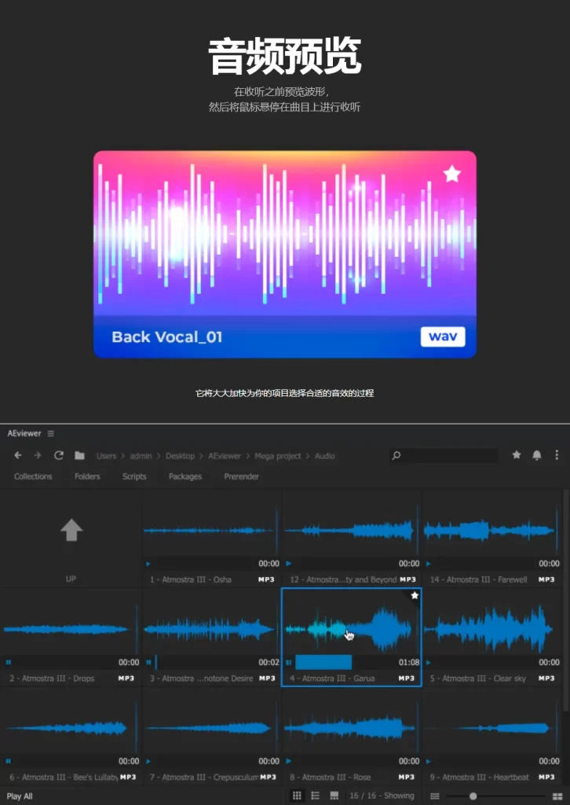Switch to the Scripts tab
The width and height of the screenshot is (570, 805).
pyautogui.click(x=134, y=476)
